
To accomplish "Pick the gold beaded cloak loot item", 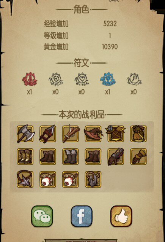I will pos(138,134).
